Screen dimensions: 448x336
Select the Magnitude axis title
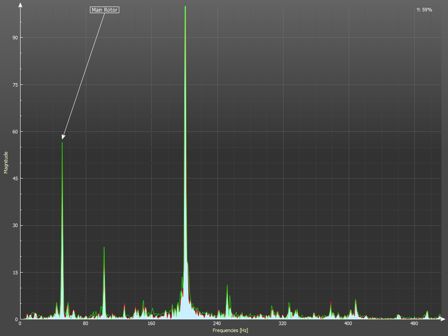(6, 162)
